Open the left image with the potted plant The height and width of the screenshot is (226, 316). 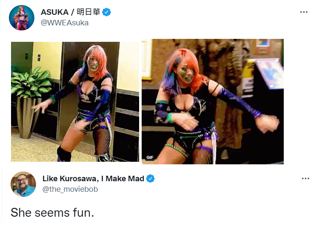75,102
